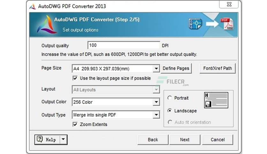Screen dimensions: 267x154
Task: Click the Font/Xref Path button
Action: pos(217,68)
